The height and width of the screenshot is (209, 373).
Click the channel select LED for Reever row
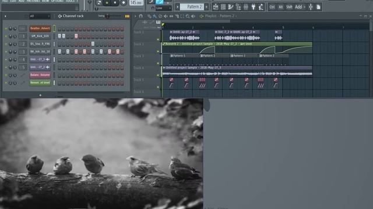pyautogui.click(x=54, y=82)
